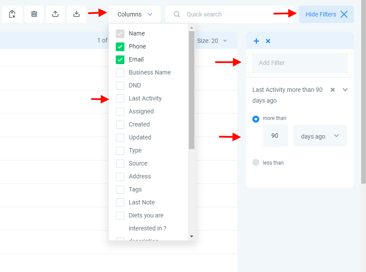Click the trash delete icon
Viewport: 366px width, 272px height.
click(x=34, y=14)
